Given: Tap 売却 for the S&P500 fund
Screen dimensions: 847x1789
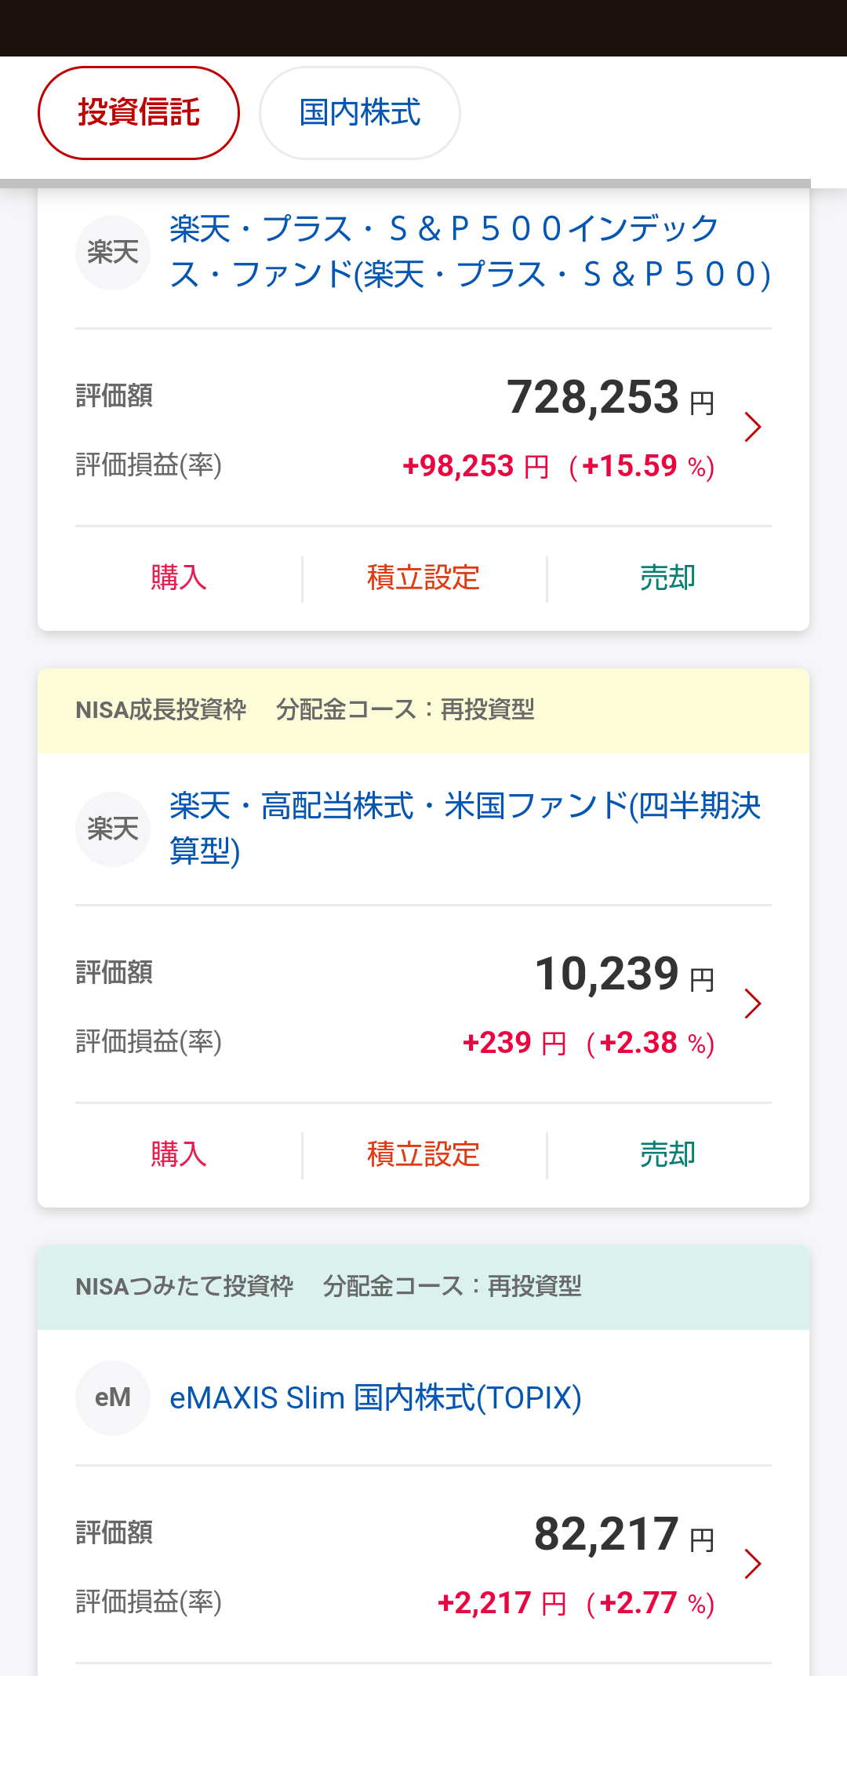Looking at the screenshot, I should click(668, 578).
